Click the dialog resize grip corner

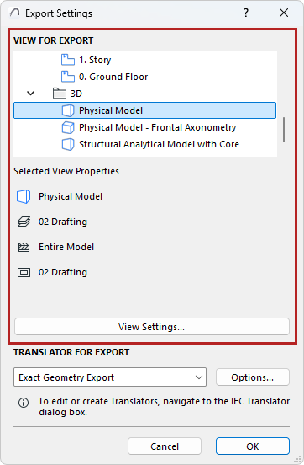point(298,459)
